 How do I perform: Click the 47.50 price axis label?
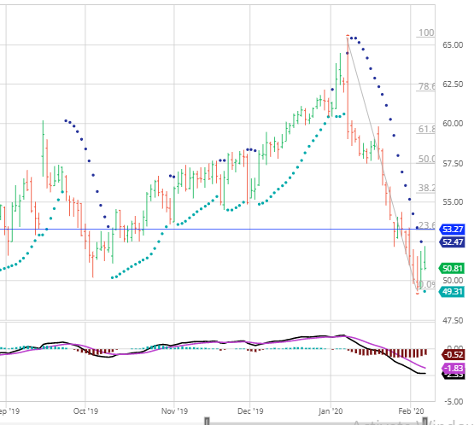click(x=453, y=321)
